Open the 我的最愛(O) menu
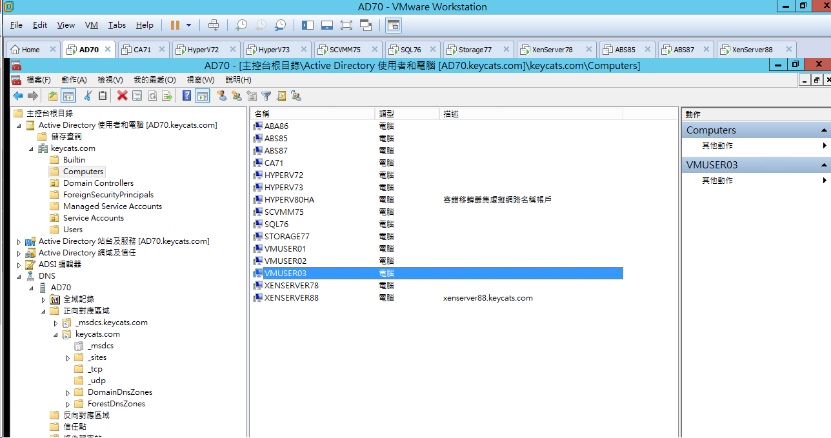831x438 pixels. point(155,80)
